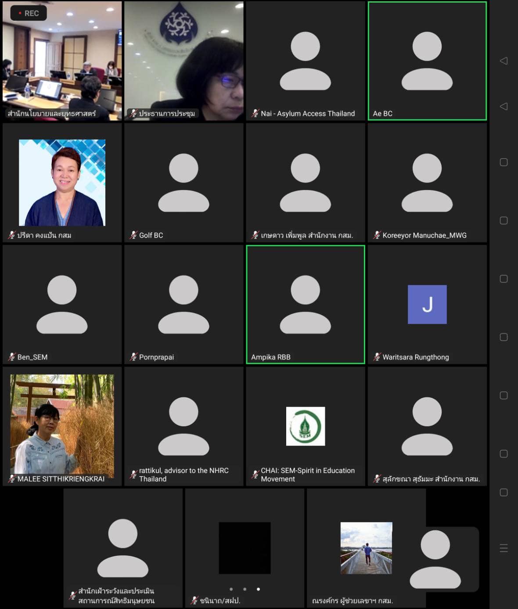Click the green SEM logo avatar
Screen dimensions: 518x609
click(305, 426)
